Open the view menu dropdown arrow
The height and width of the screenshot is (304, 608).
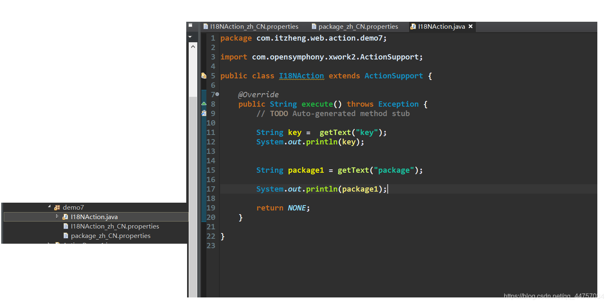click(190, 37)
